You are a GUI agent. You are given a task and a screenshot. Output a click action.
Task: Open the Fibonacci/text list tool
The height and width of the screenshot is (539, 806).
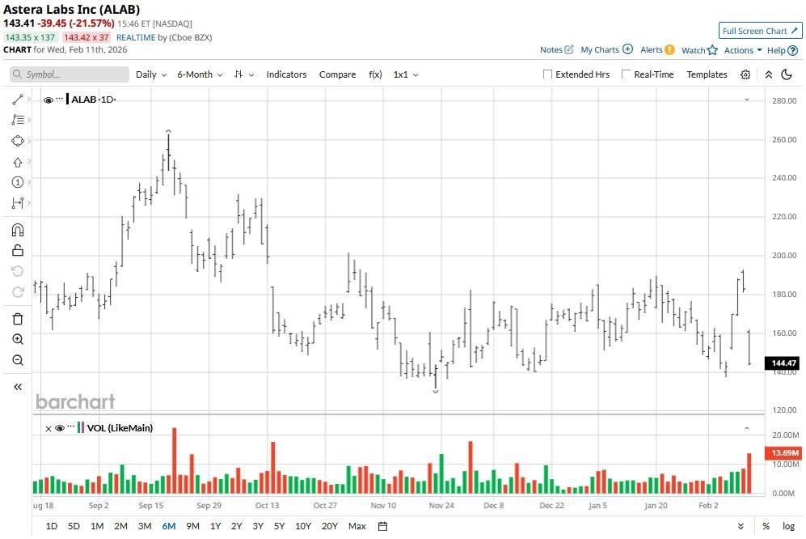coord(18,120)
